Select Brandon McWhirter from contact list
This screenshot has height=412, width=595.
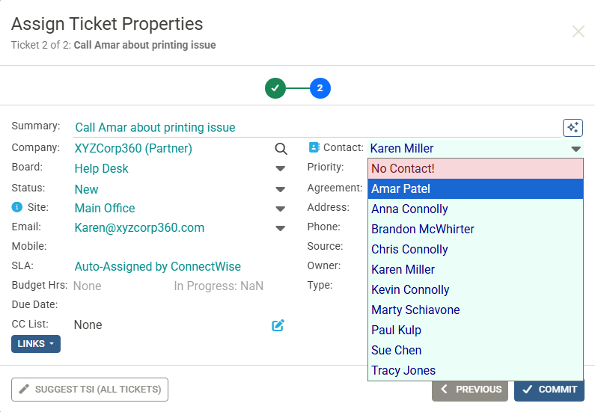coord(475,229)
